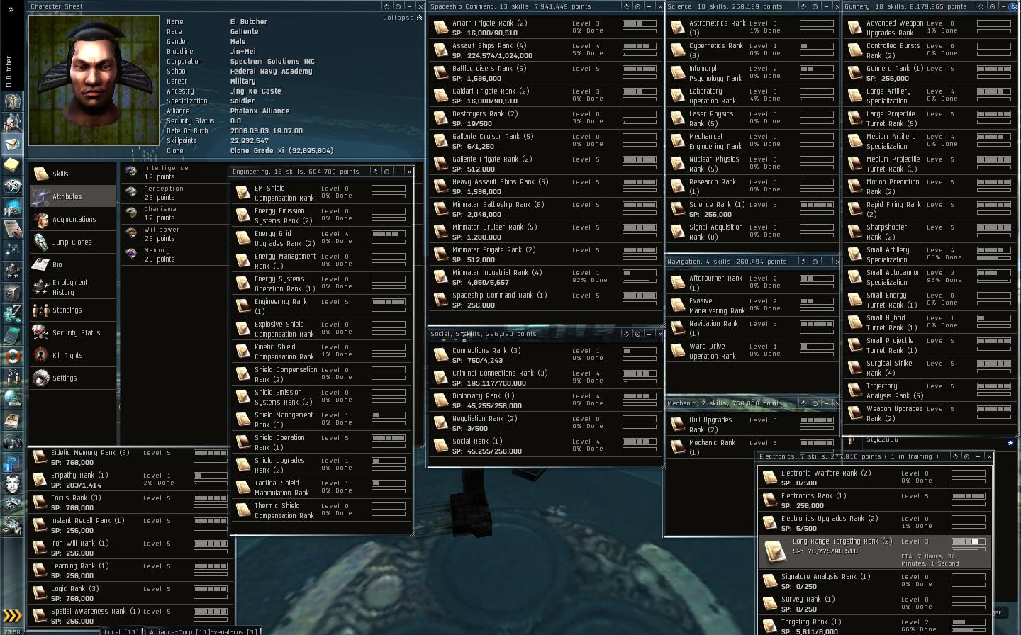Switch to the Local [13] chat tab
This screenshot has width=1021, height=635.
pos(121,631)
